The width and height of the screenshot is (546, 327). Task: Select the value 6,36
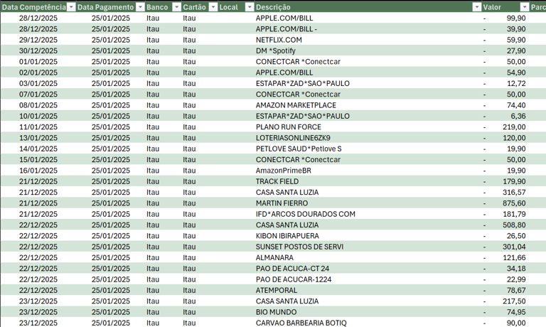tap(518, 116)
